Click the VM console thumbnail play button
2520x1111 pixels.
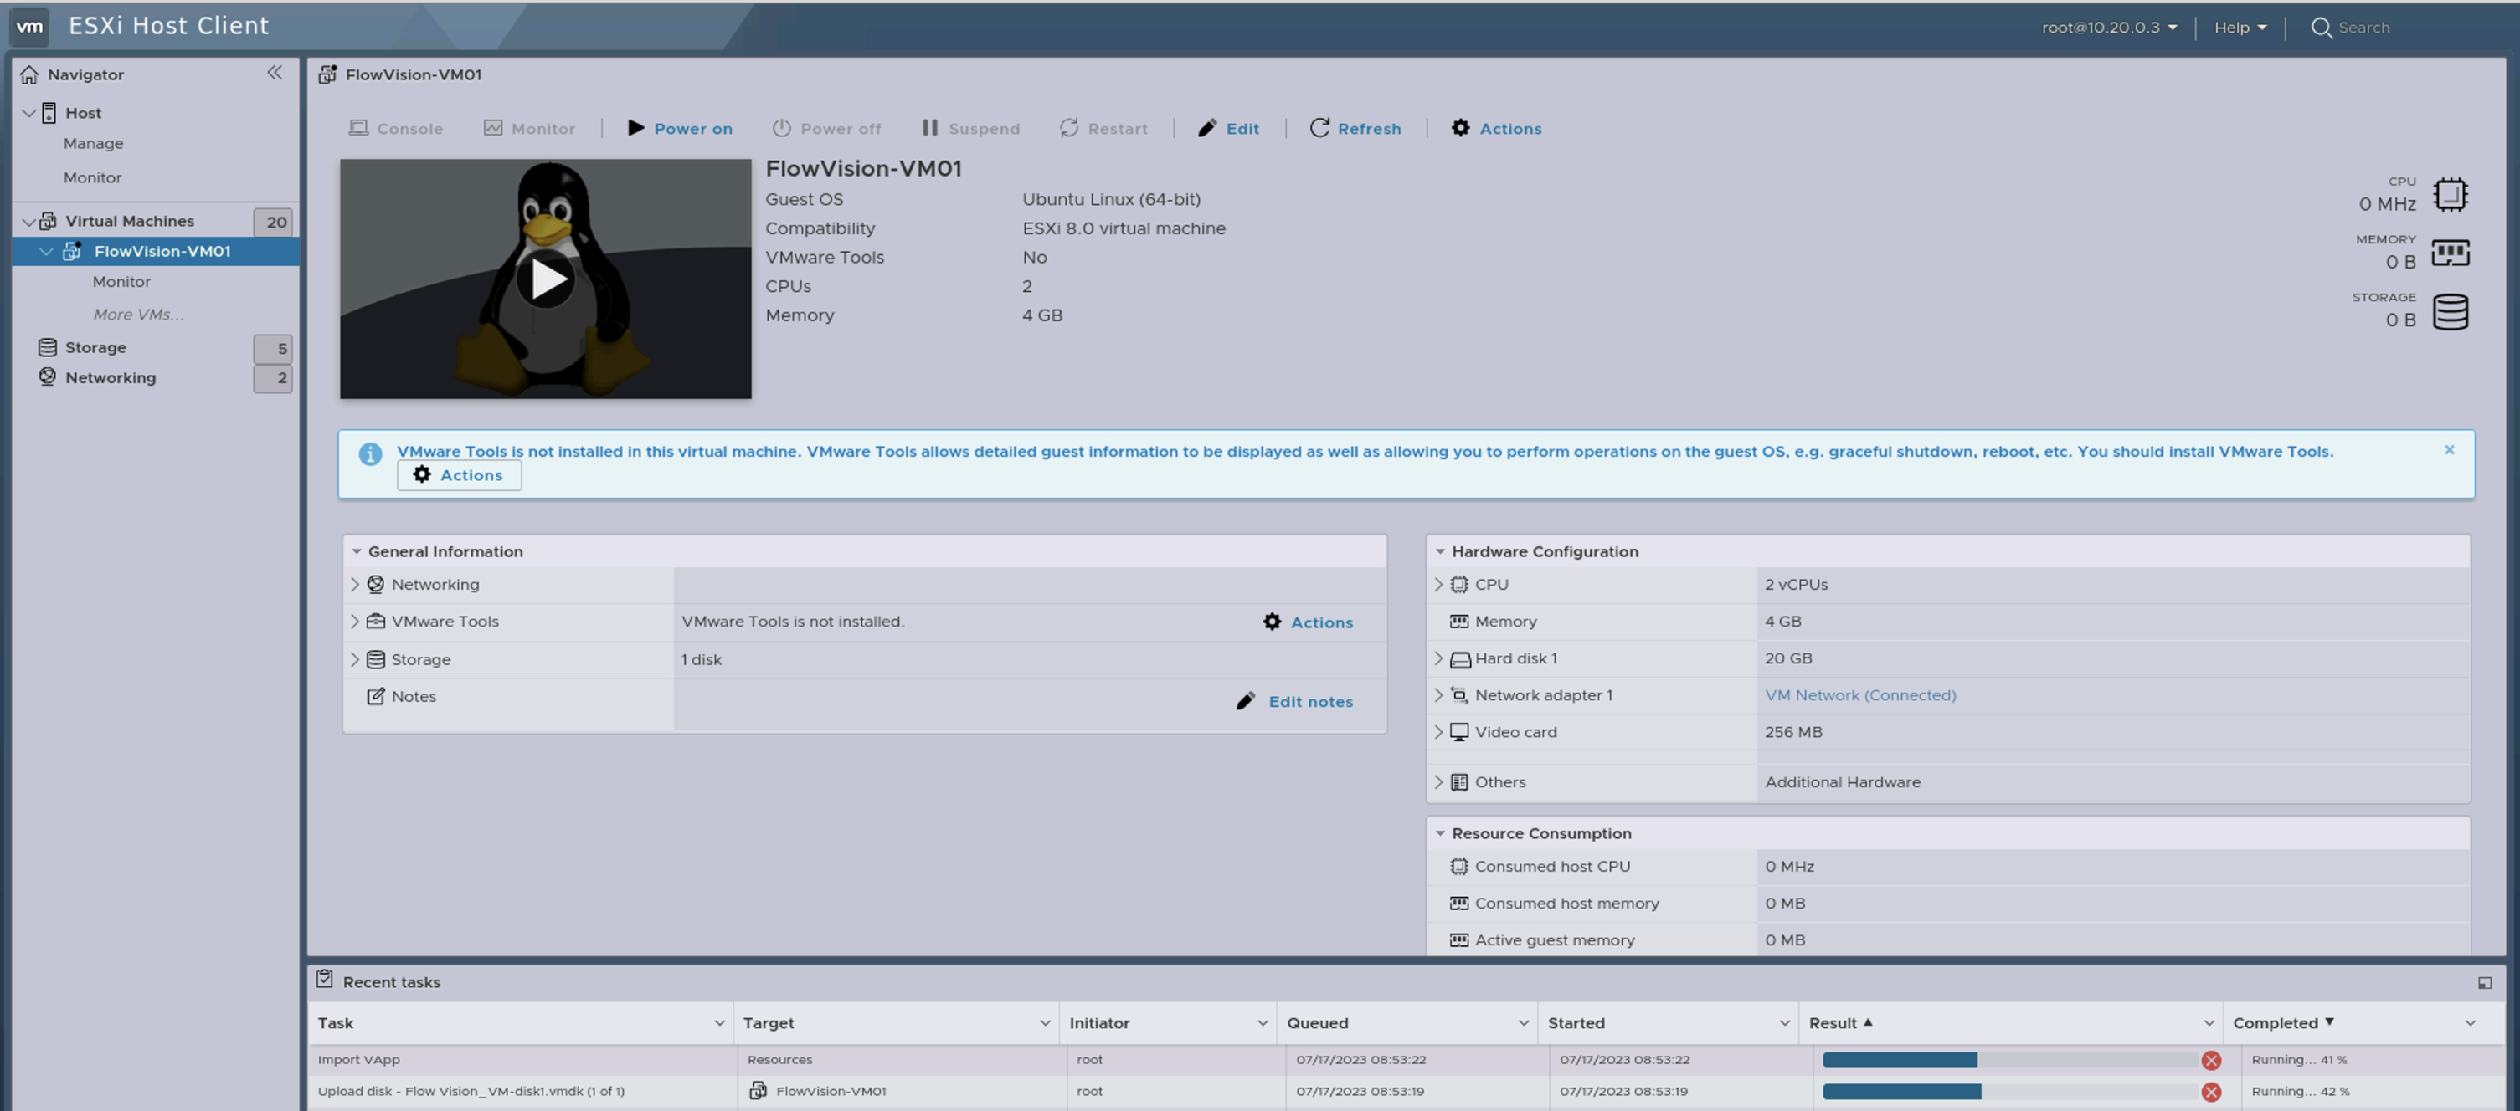point(546,279)
